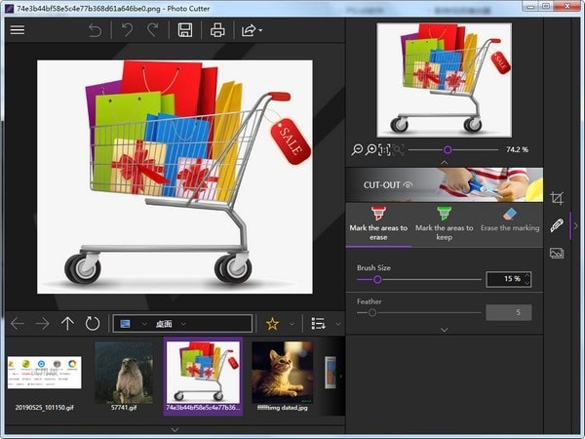Expand the favorites star dropdown

[x=290, y=324]
